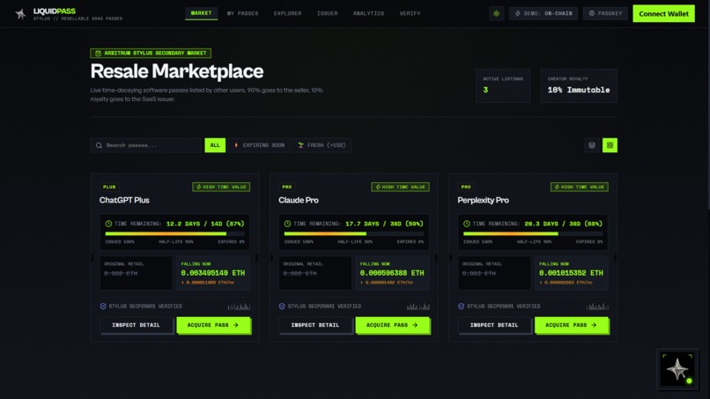
Task: Click High Time Value badge on Claude Pro
Action: pyautogui.click(x=400, y=187)
